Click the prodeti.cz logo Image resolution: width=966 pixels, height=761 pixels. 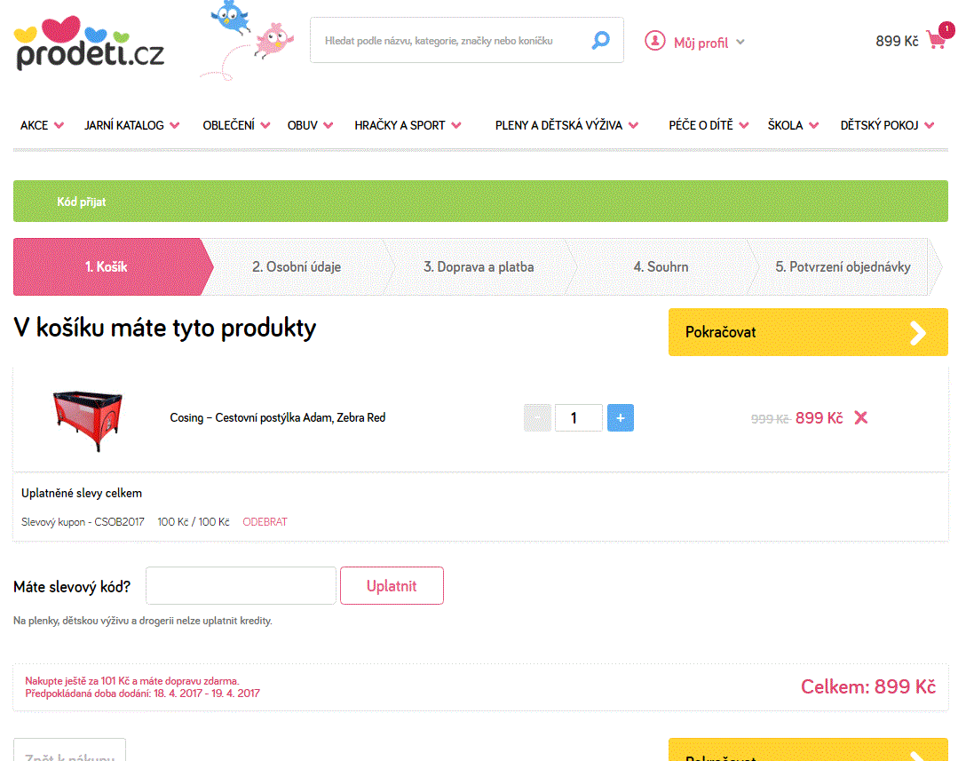tap(89, 44)
